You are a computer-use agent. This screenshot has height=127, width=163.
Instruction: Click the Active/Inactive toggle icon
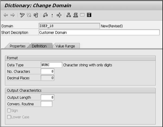29,15
